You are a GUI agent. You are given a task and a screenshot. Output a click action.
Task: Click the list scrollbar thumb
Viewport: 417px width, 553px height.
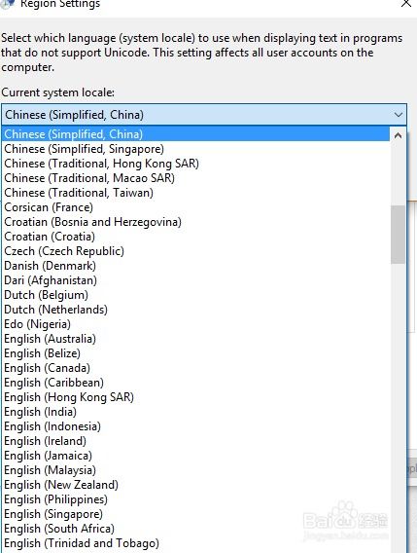[398, 235]
